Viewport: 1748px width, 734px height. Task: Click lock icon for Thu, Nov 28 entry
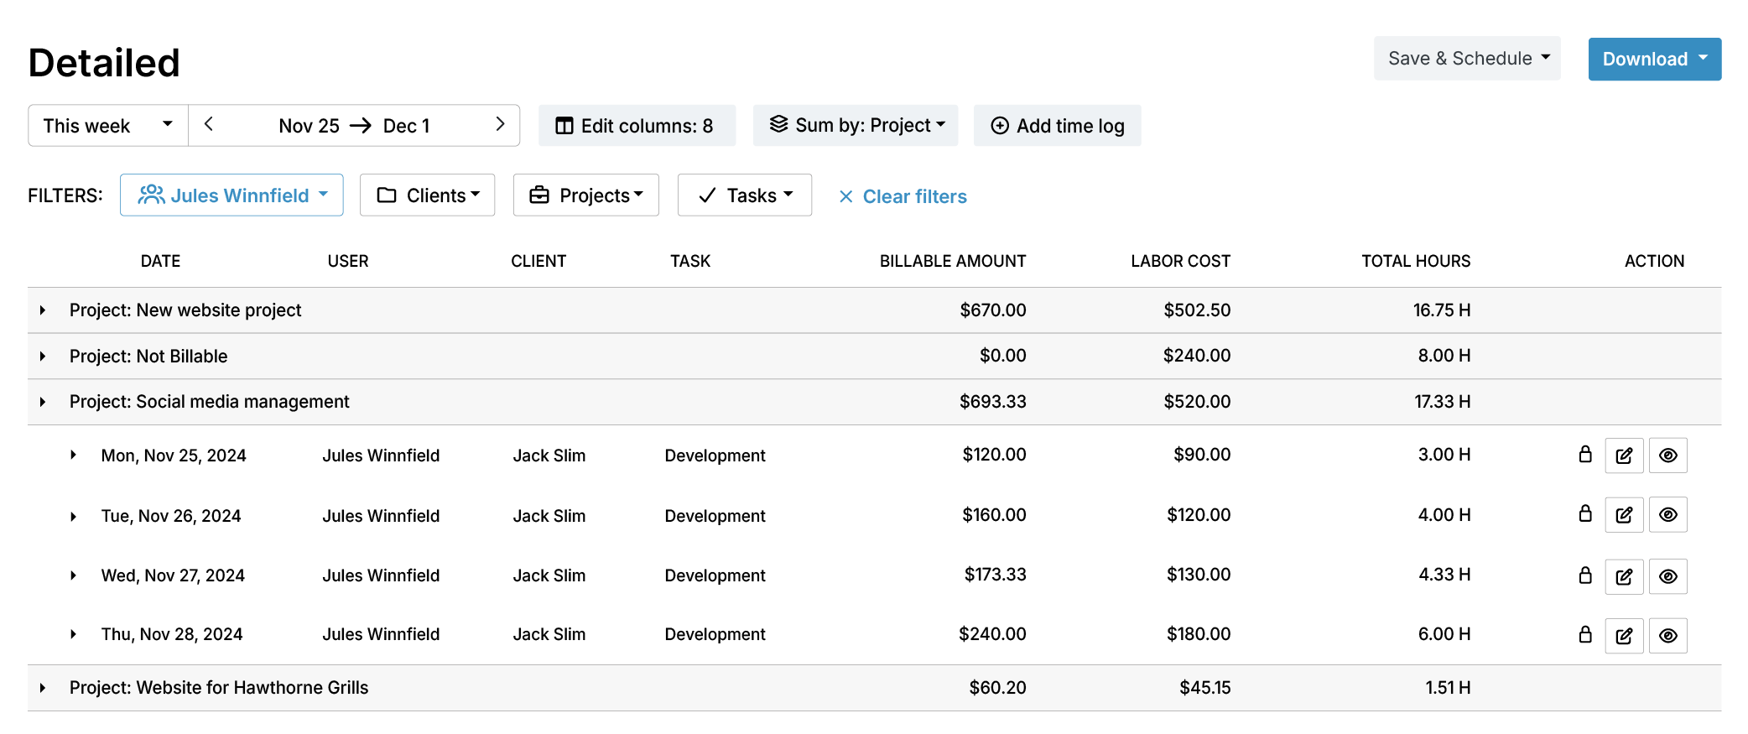[1584, 634]
